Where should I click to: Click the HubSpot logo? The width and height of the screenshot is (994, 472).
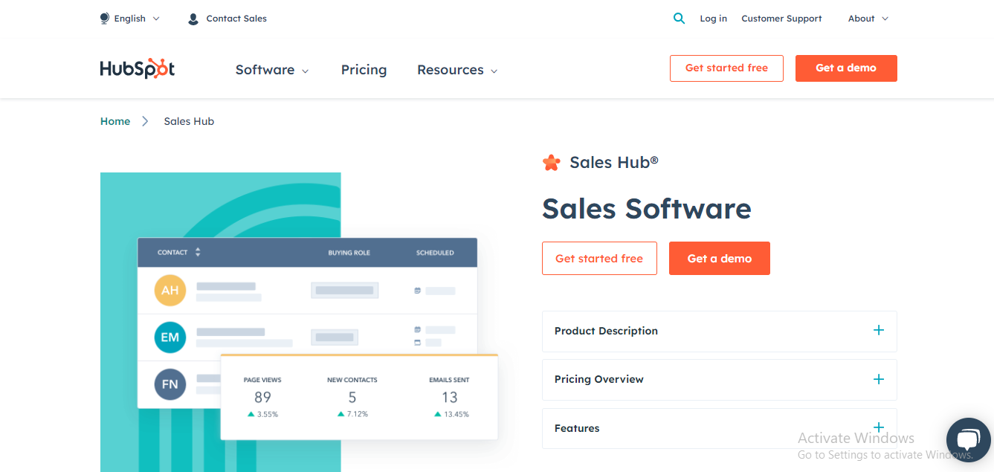(x=138, y=69)
